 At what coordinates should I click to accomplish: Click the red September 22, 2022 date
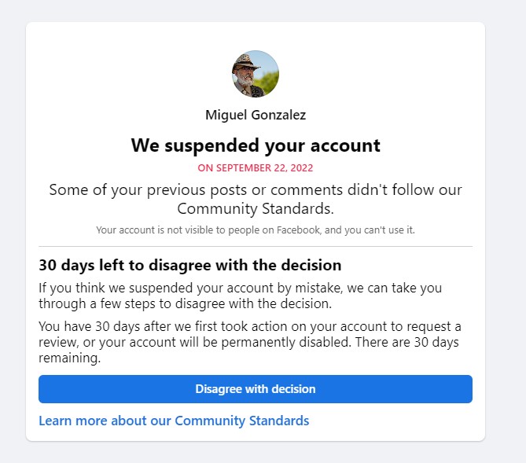256,167
